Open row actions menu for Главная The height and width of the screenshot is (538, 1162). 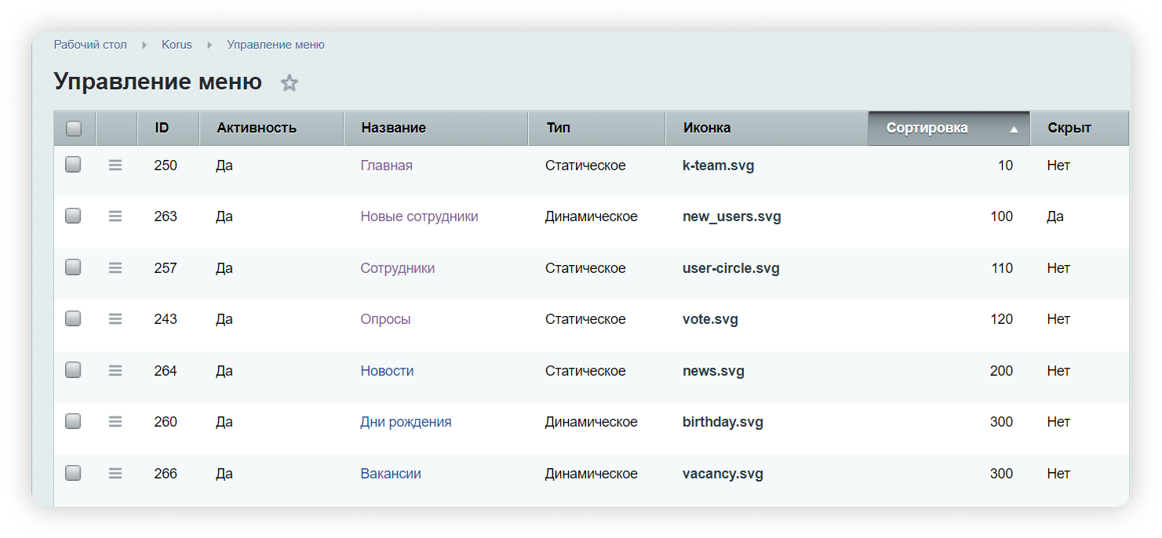click(x=115, y=165)
